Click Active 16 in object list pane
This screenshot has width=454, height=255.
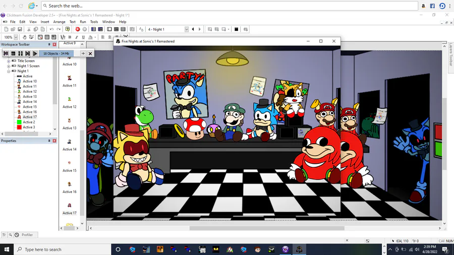(70, 188)
